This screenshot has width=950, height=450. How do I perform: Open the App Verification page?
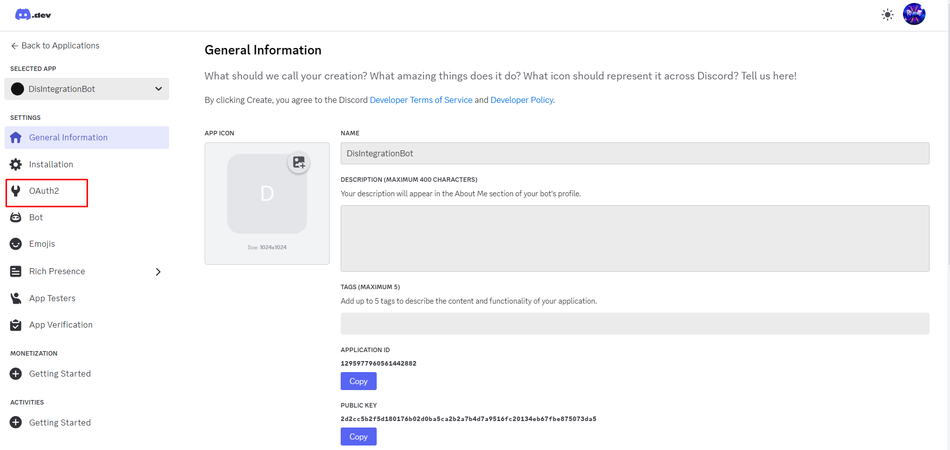[x=61, y=325]
